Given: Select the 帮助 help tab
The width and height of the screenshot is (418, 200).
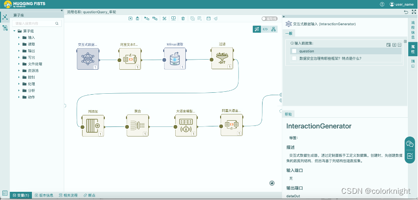Looking at the screenshot, I should 288,114.
